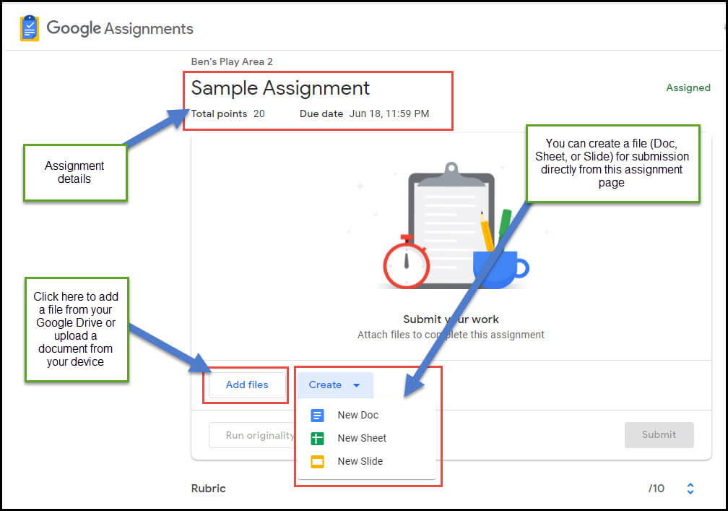This screenshot has height=511, width=728.
Task: Click the Ben's Play Area 2 class name
Action: pyautogui.click(x=232, y=61)
